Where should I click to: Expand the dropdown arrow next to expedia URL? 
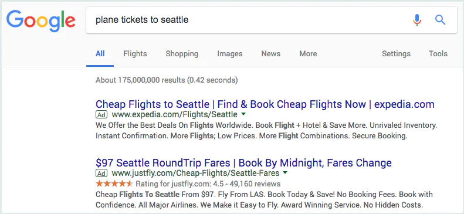243,114
